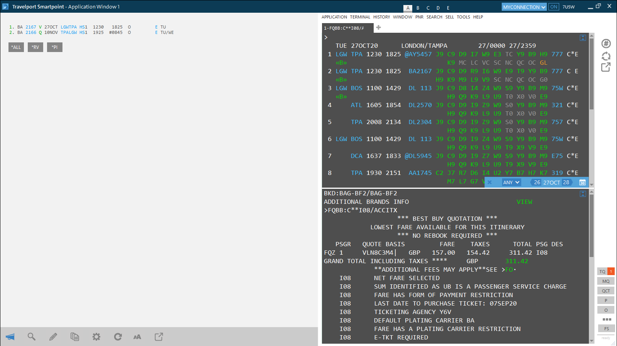Screen dimensions: 617x346
Task: Open the HELP menu
Action: pos(478,17)
